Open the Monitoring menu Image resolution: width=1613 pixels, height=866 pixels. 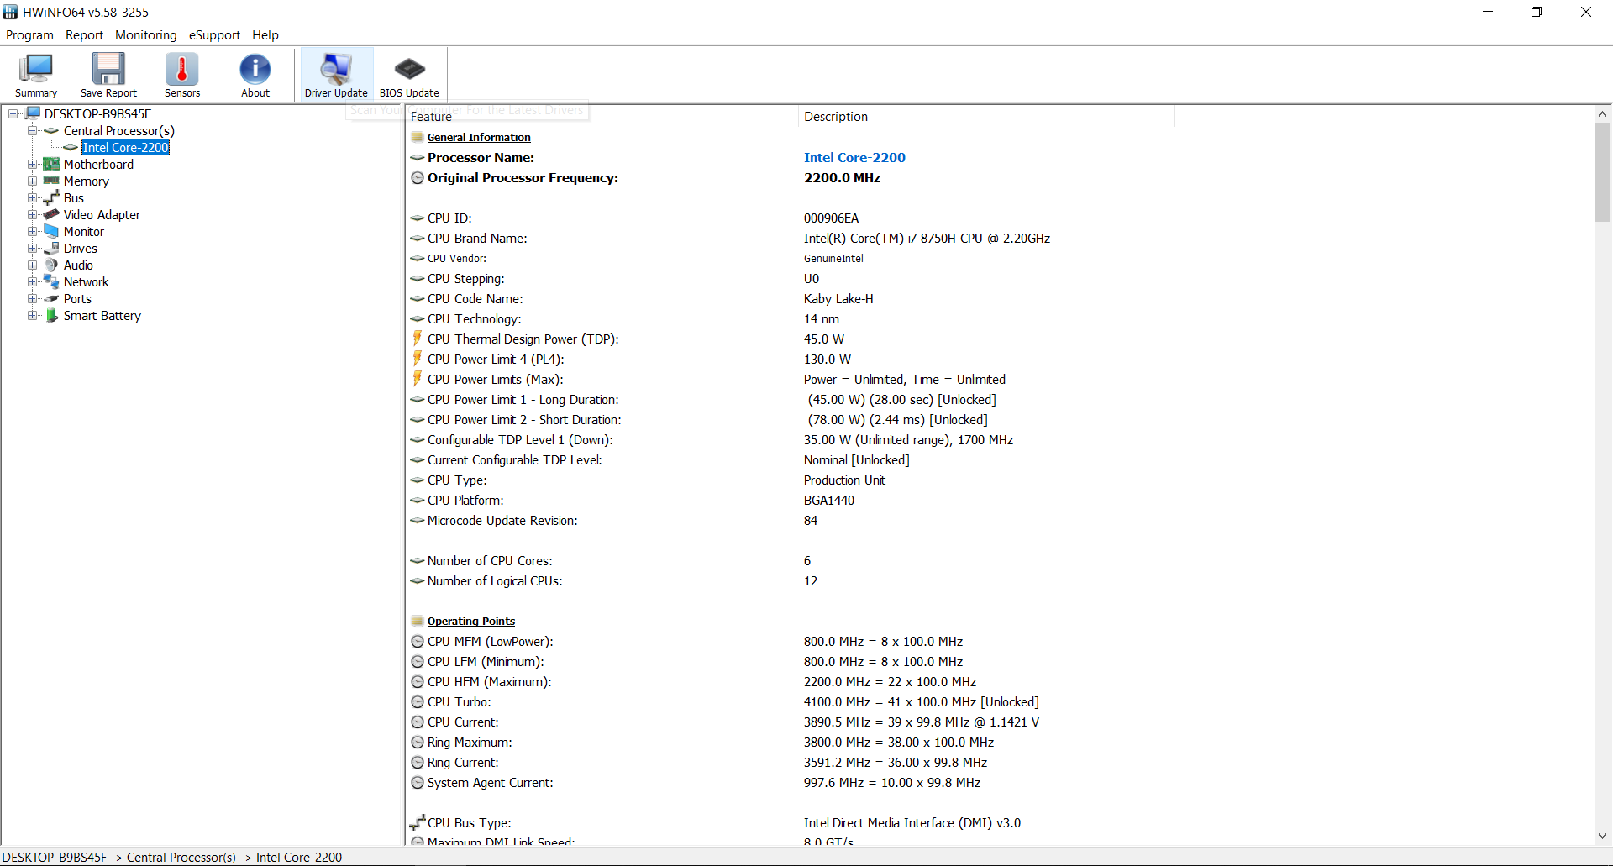tap(146, 35)
